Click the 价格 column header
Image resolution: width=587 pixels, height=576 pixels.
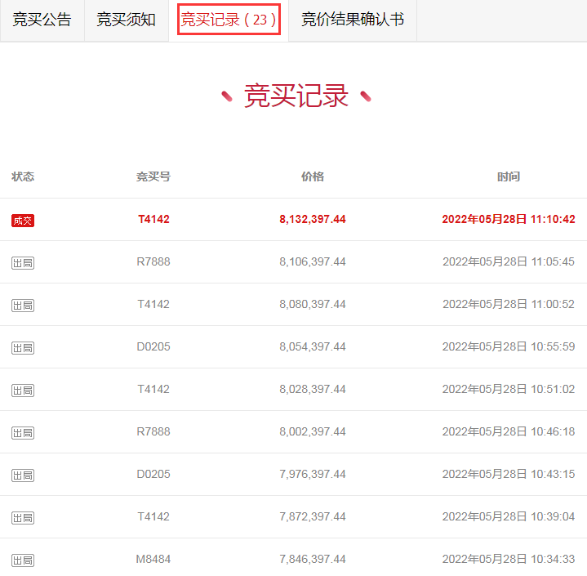(x=313, y=176)
